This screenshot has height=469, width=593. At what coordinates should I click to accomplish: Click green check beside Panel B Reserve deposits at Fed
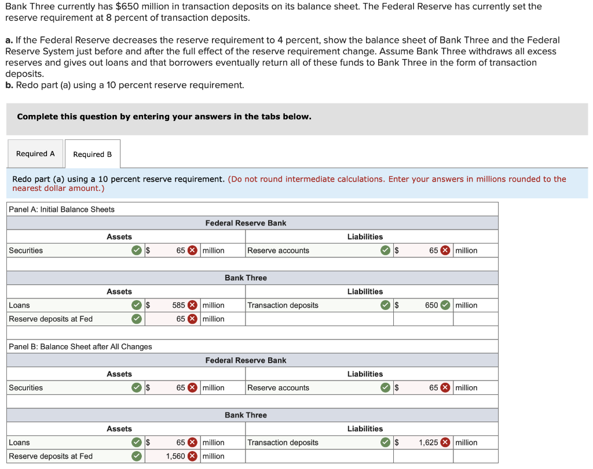pos(137,456)
